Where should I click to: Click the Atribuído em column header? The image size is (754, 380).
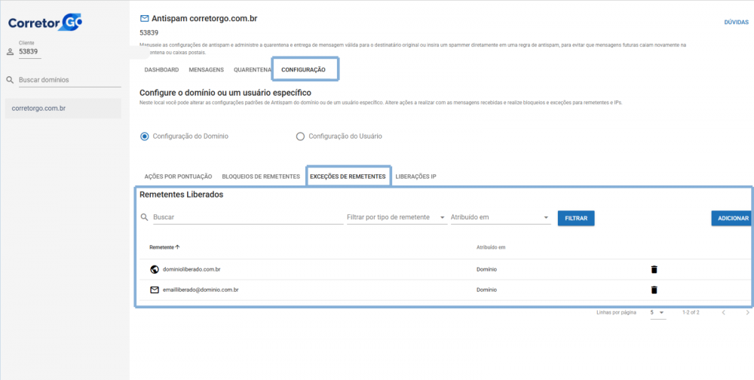(491, 247)
